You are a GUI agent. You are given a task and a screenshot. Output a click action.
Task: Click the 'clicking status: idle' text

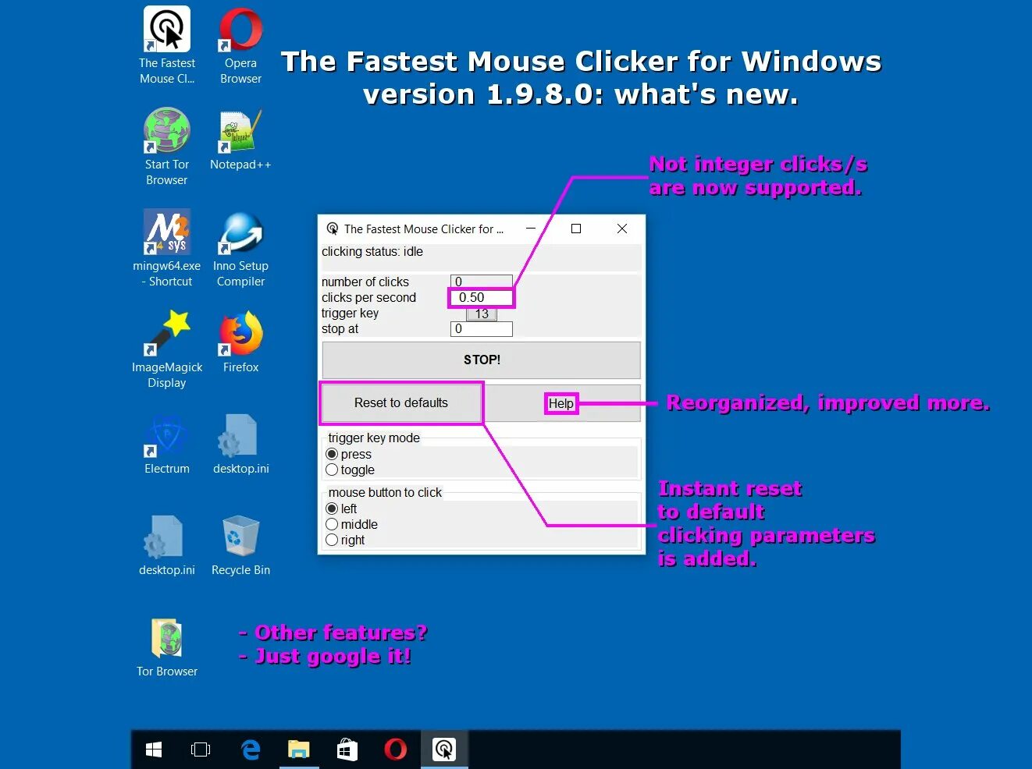[372, 251]
